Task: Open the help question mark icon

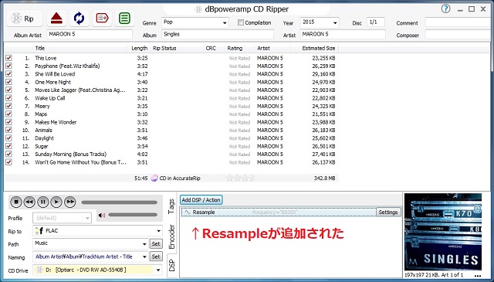Action: tap(445, 8)
